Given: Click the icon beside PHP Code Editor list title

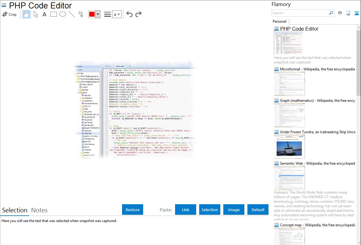Looking at the screenshot, I should click(276, 29).
